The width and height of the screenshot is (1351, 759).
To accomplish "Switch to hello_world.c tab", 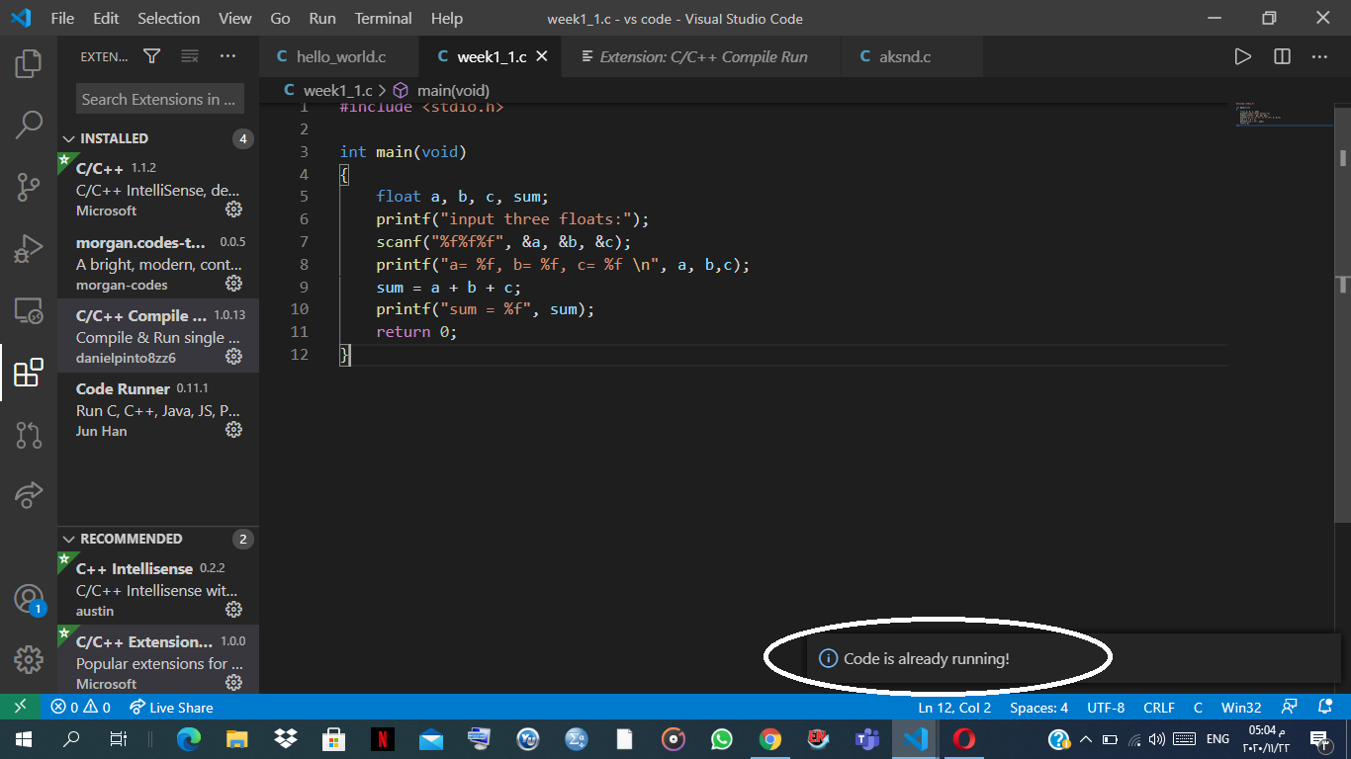I will pyautogui.click(x=339, y=56).
